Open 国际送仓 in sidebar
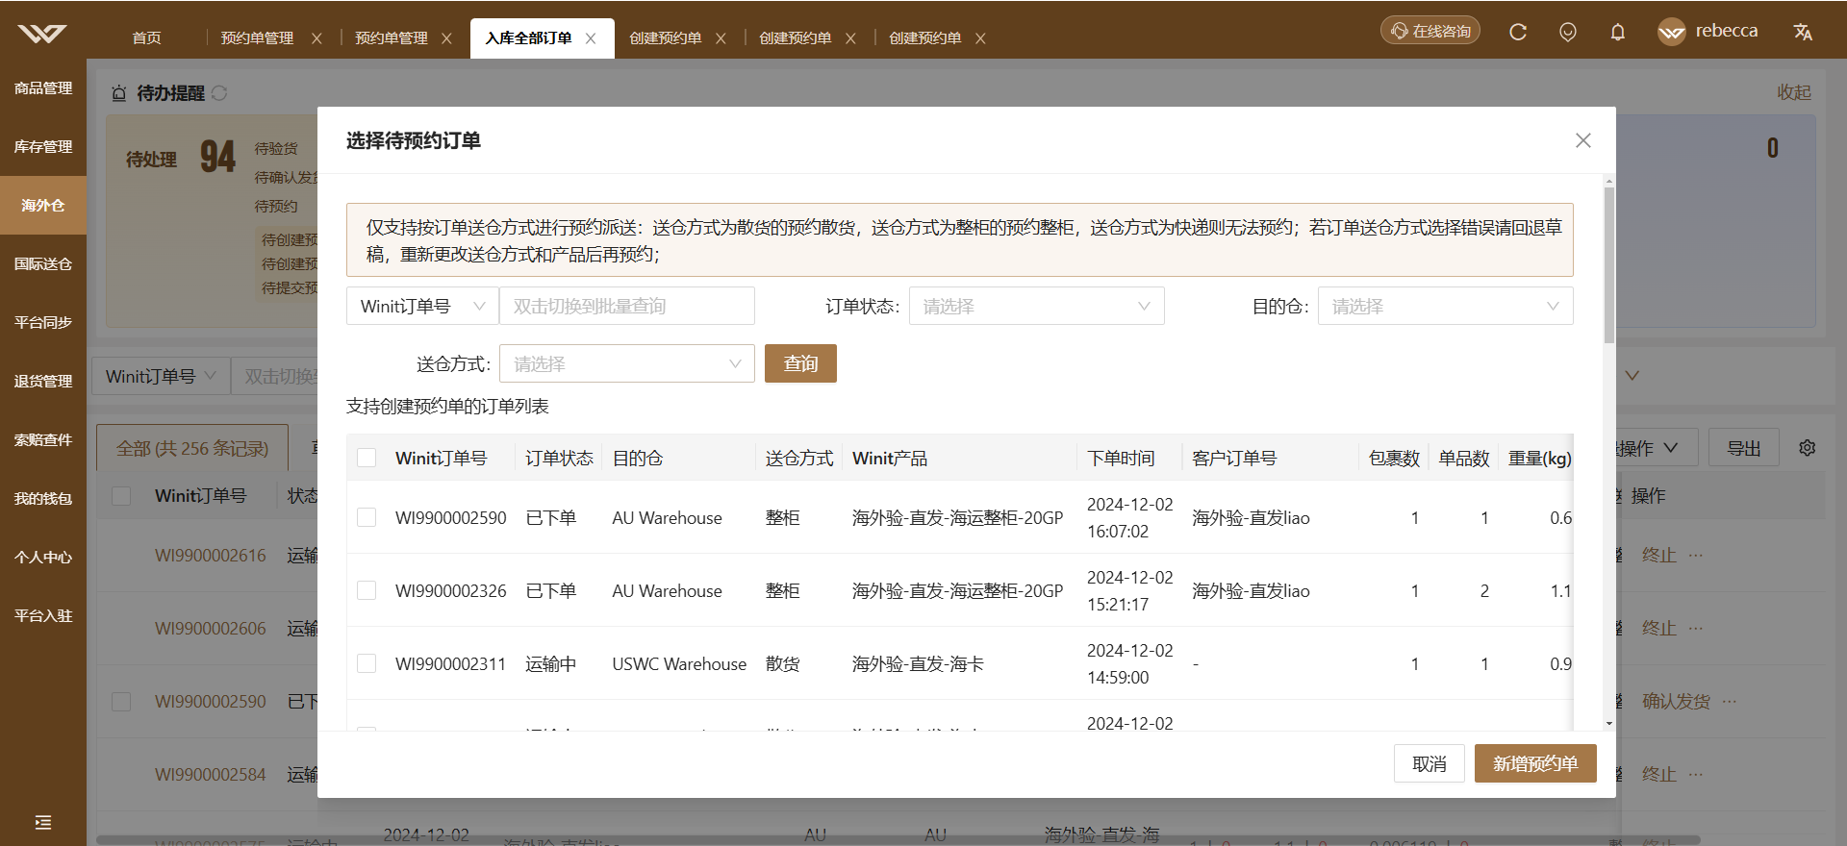The height and width of the screenshot is (846, 1847). point(43,264)
